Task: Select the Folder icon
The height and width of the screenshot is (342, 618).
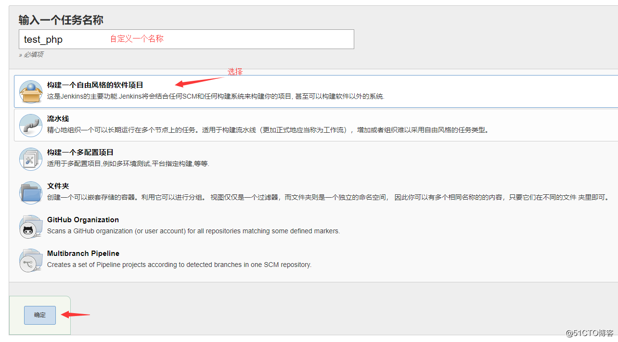Action: (x=31, y=192)
